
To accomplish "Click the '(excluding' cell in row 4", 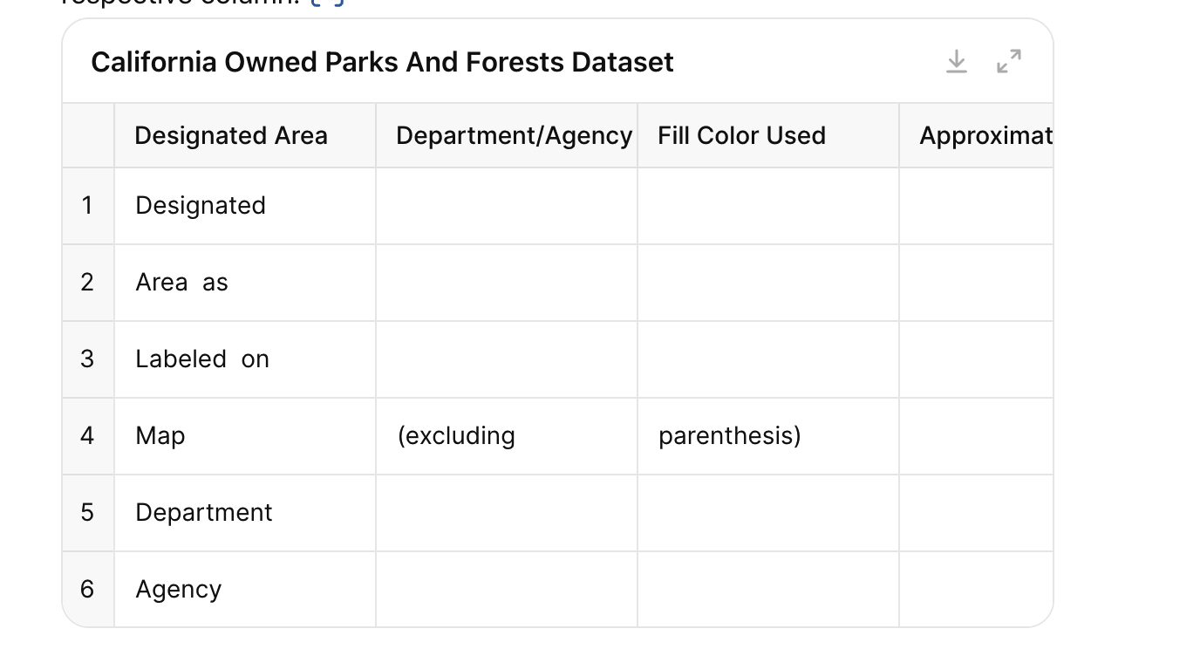I will [x=507, y=436].
